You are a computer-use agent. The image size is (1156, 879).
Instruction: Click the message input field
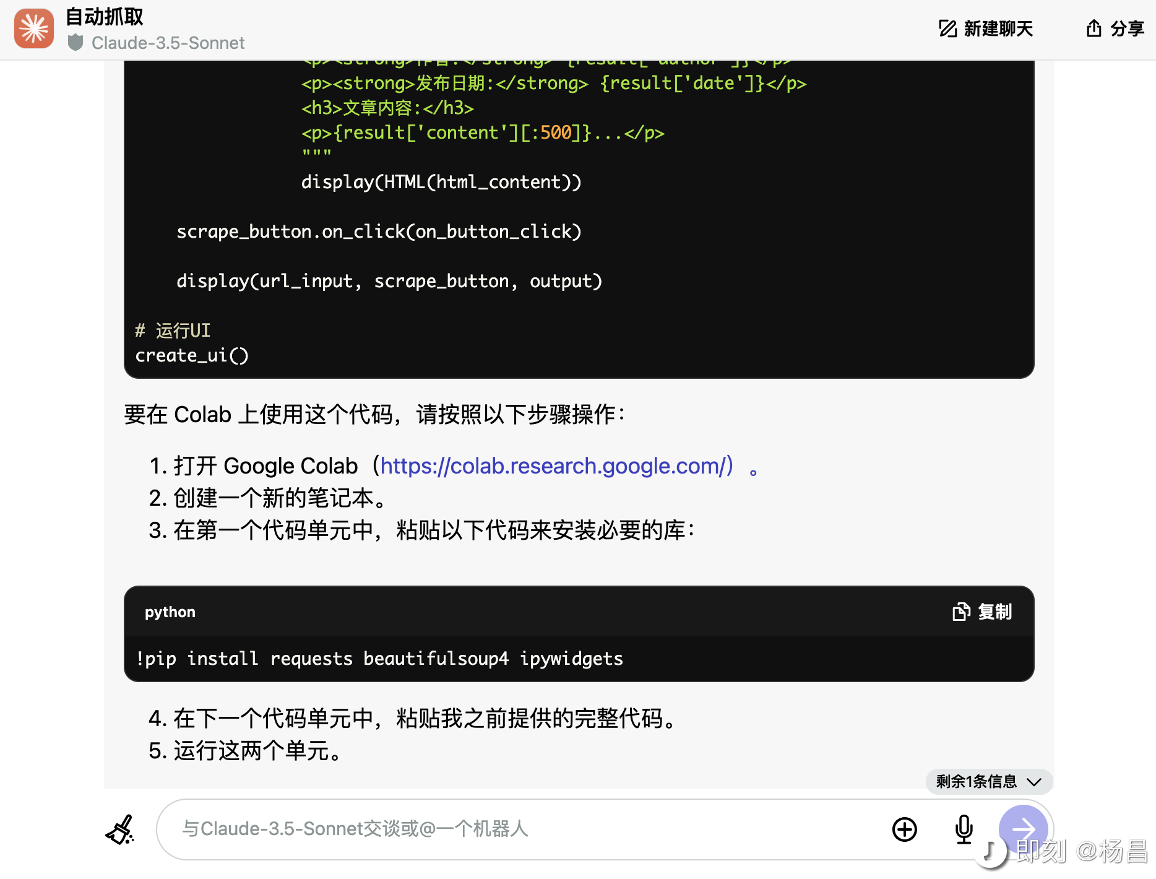point(433,829)
